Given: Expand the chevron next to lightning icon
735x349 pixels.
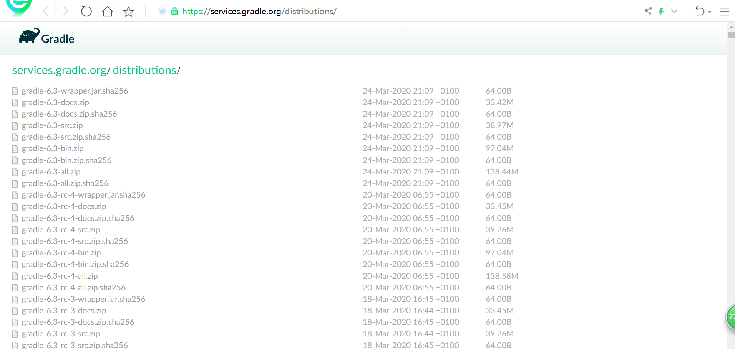Looking at the screenshot, I should (x=674, y=11).
